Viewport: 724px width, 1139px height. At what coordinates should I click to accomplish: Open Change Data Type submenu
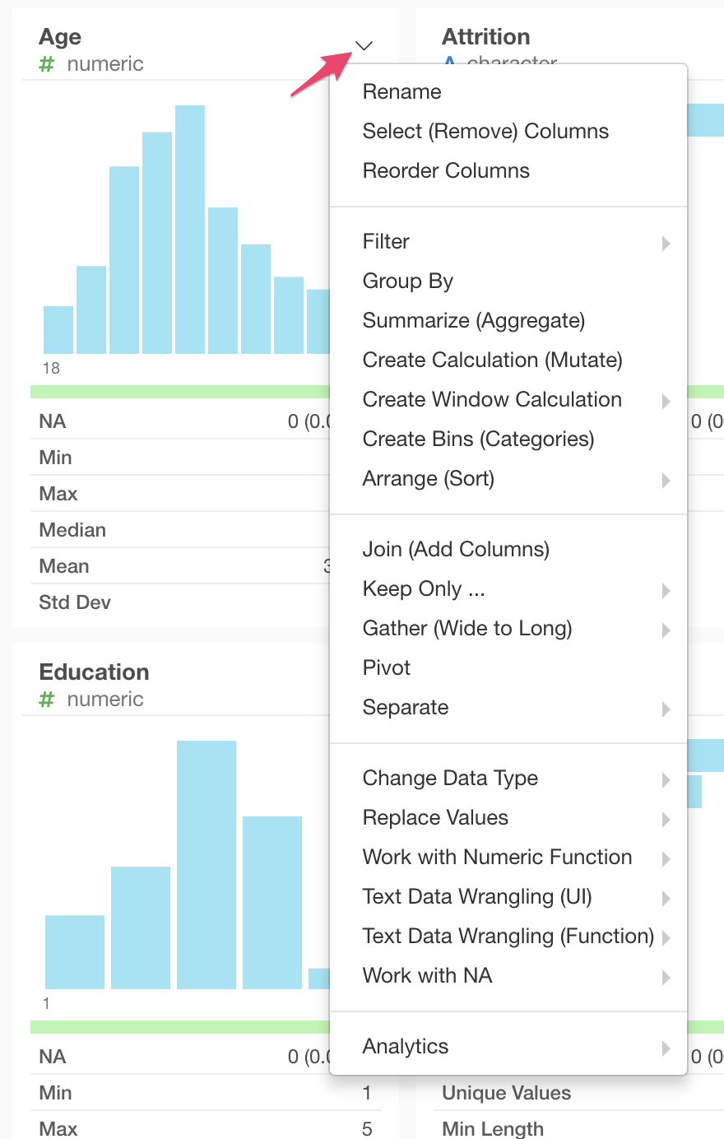[666, 779]
